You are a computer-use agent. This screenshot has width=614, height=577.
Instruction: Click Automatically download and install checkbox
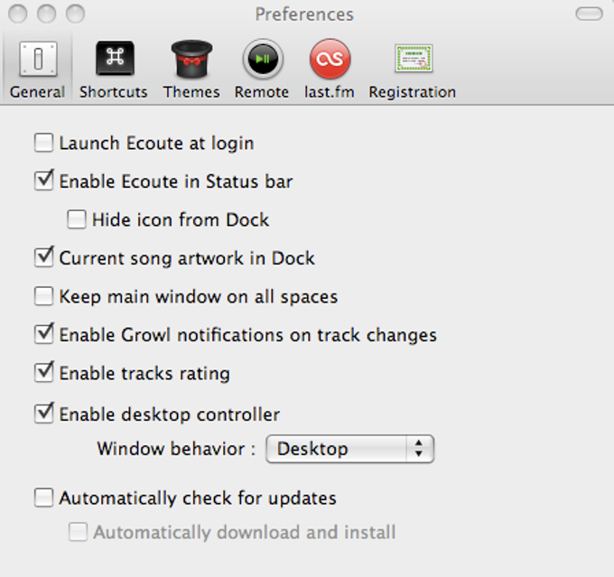(x=78, y=532)
